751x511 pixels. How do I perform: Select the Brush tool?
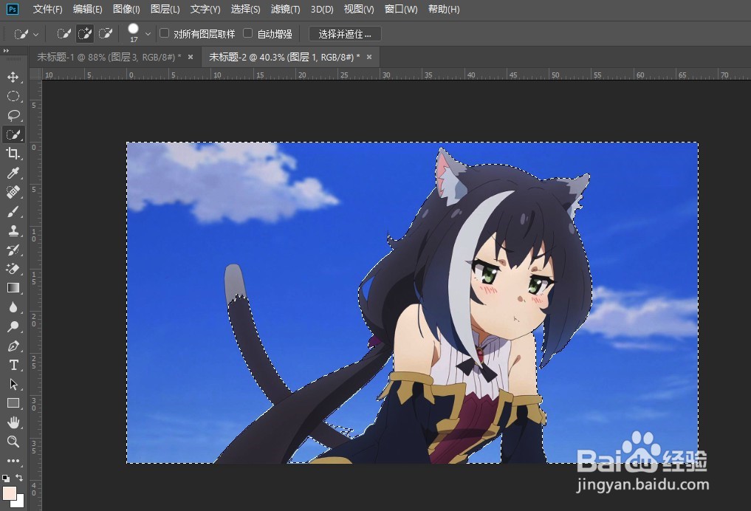tap(13, 211)
